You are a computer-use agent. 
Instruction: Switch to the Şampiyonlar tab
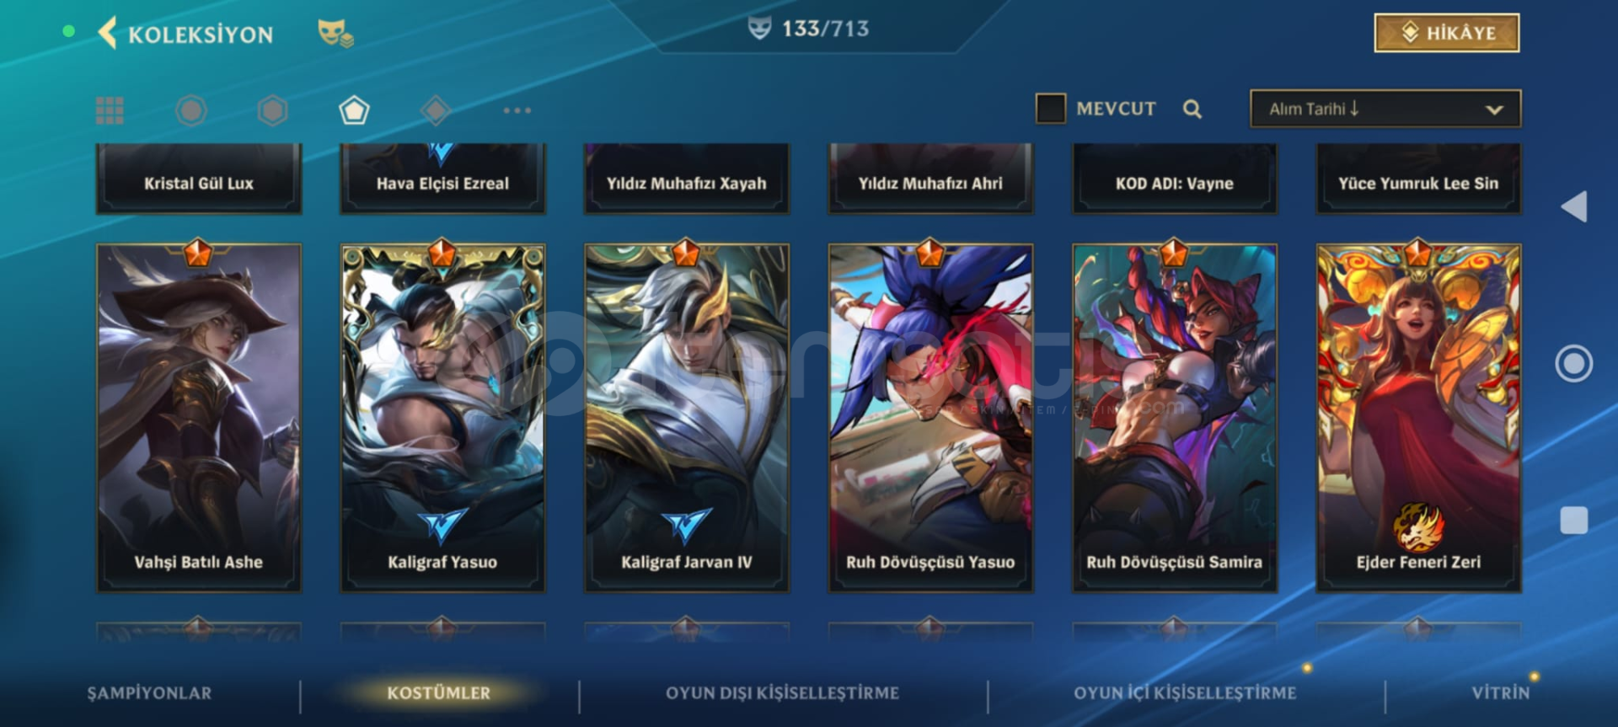[150, 692]
